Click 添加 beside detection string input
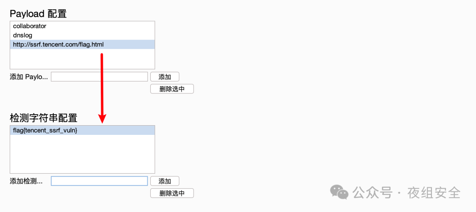476x212 pixels. tap(164, 181)
